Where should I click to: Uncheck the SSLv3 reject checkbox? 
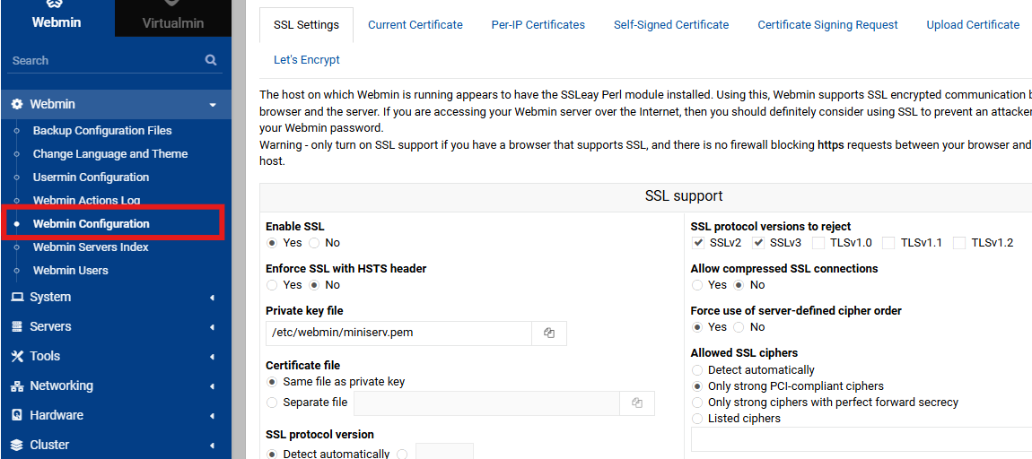758,243
